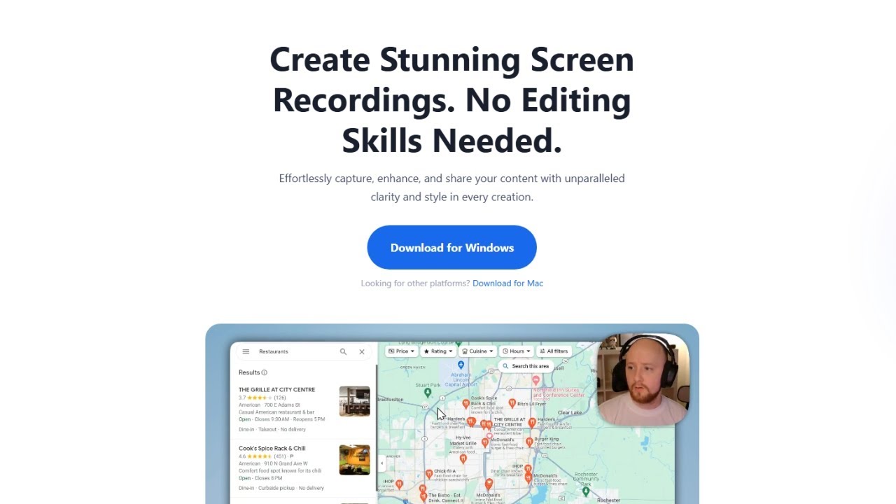Click the Search this area button
The image size is (896, 504).
pos(526,366)
